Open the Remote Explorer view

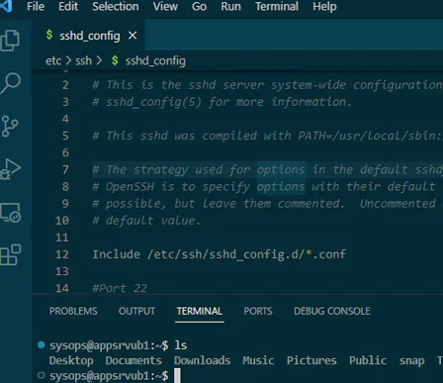tap(11, 213)
